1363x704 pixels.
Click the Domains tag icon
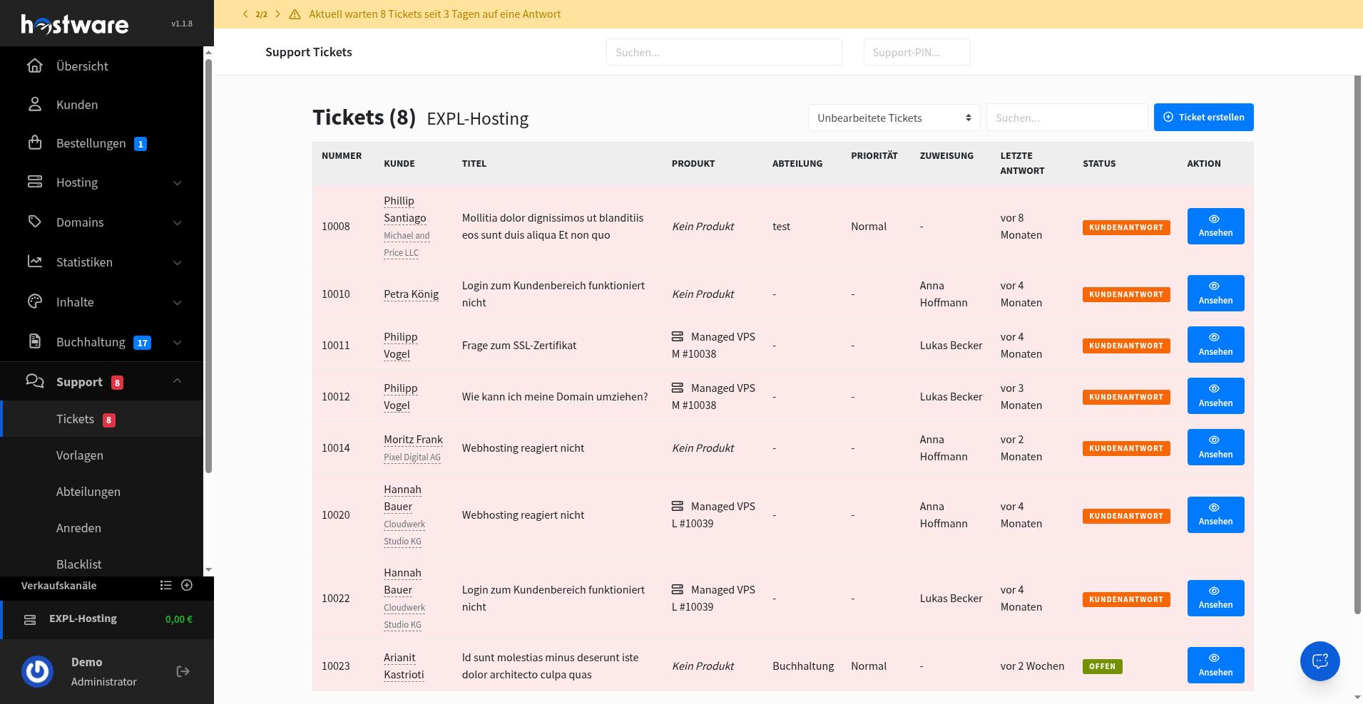(x=34, y=222)
